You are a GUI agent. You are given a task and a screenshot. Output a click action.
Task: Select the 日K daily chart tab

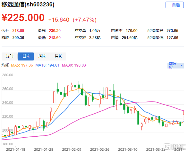coord(26,56)
